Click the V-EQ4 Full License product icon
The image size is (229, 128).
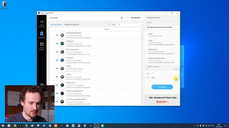pyautogui.click(x=62, y=77)
